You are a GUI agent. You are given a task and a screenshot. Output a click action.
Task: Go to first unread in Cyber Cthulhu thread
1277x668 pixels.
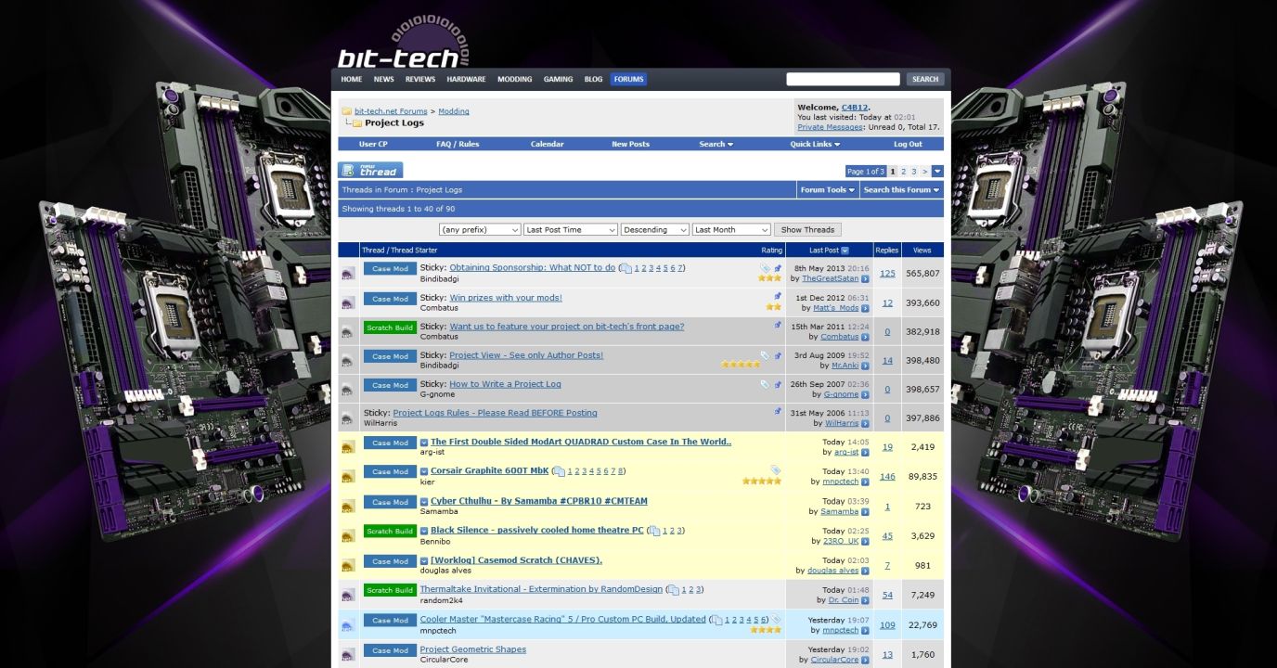tap(424, 502)
